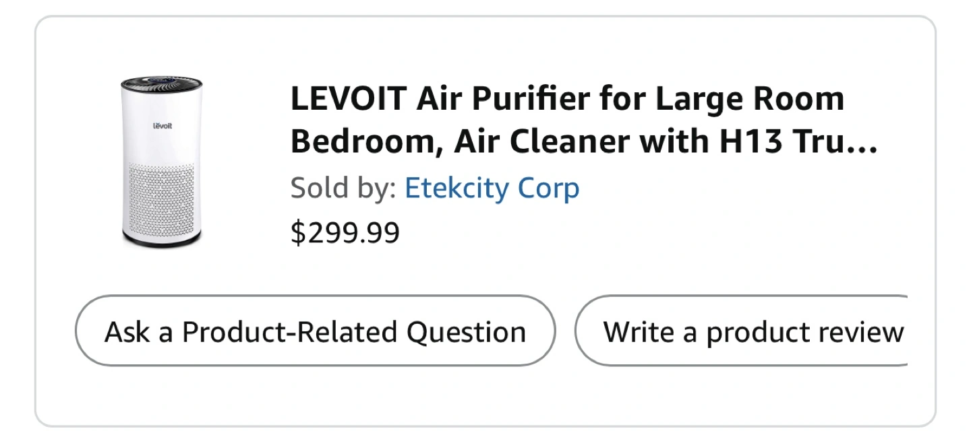Tap the word 'Question' in the Ask button
Image resolution: width=971 pixels, height=435 pixels.
466,333
